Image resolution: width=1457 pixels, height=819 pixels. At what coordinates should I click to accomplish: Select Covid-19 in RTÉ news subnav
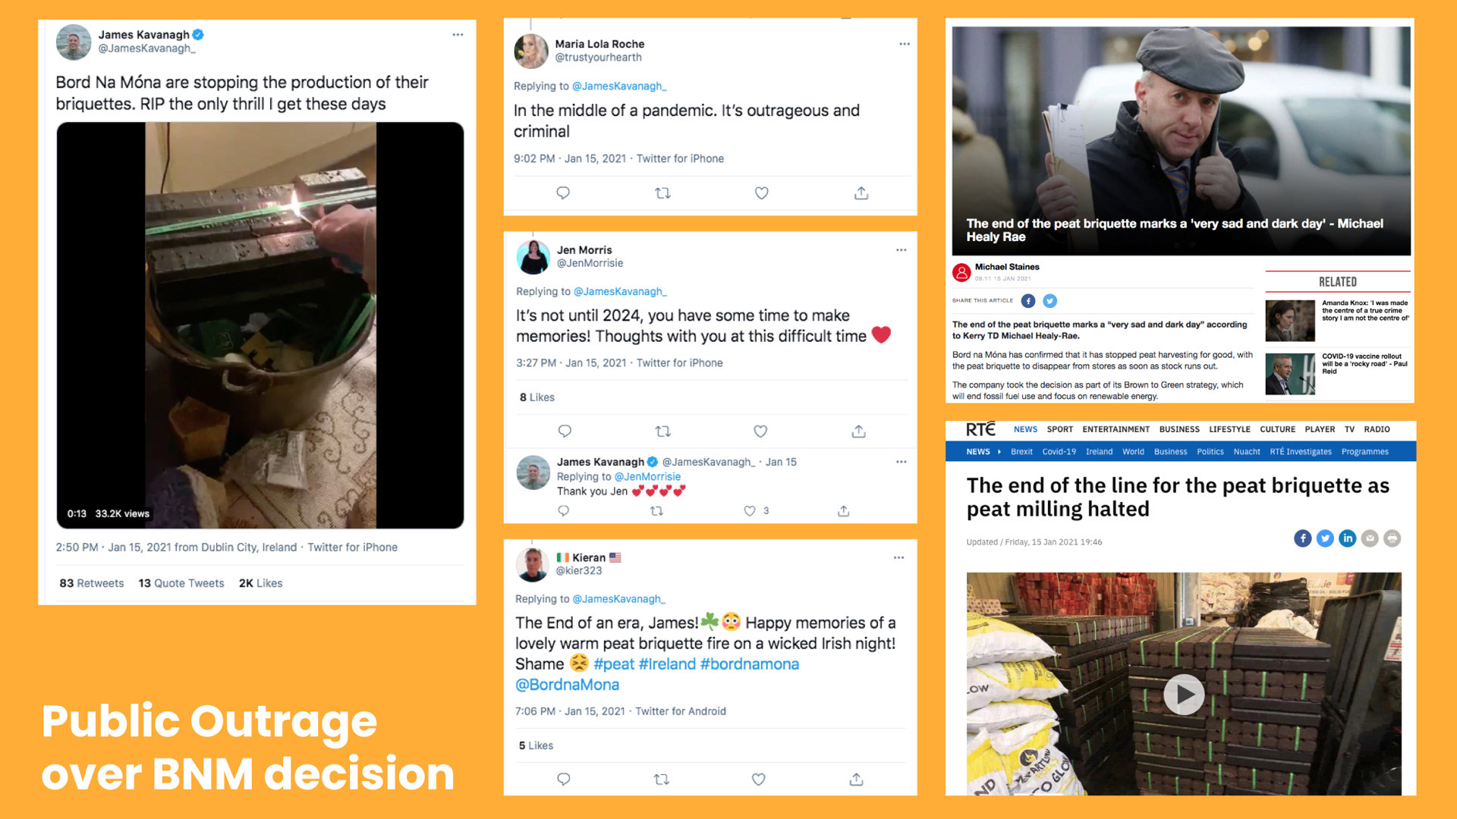tap(1059, 452)
